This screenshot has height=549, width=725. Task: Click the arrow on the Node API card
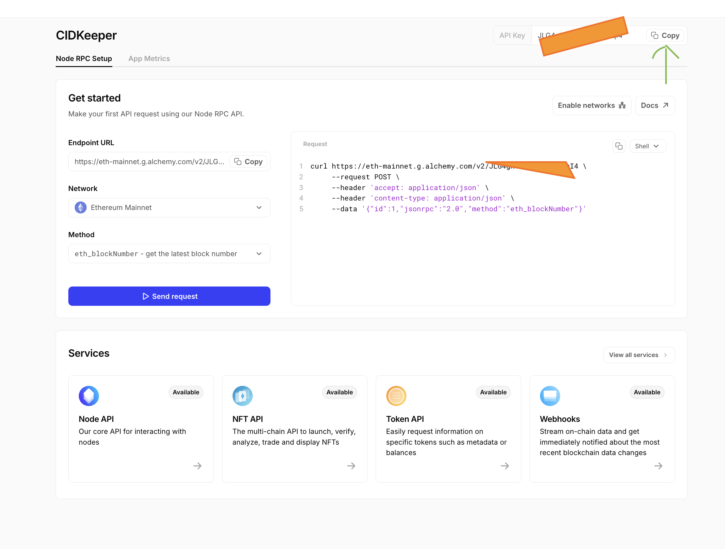tap(197, 466)
